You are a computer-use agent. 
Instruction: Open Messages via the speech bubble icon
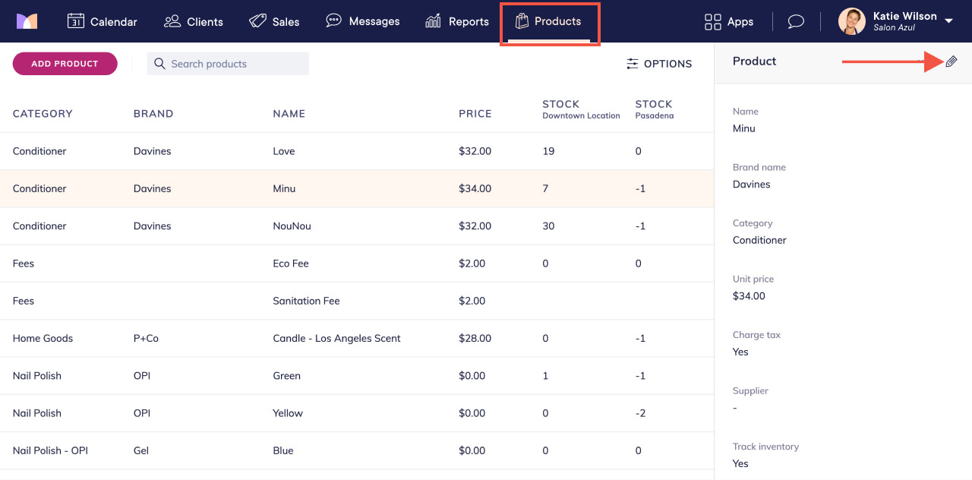tap(333, 21)
